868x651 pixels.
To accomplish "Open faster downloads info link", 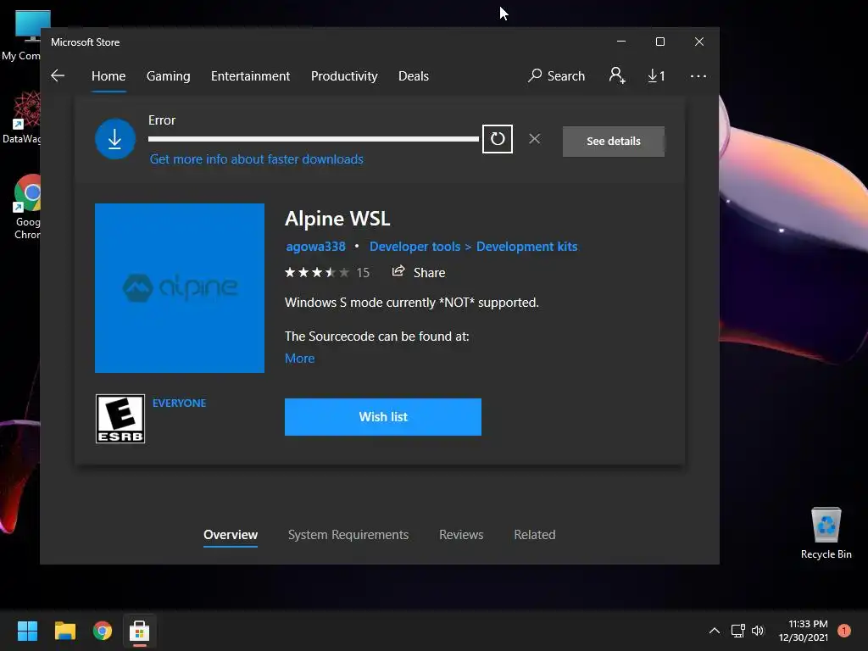I will pos(256,159).
